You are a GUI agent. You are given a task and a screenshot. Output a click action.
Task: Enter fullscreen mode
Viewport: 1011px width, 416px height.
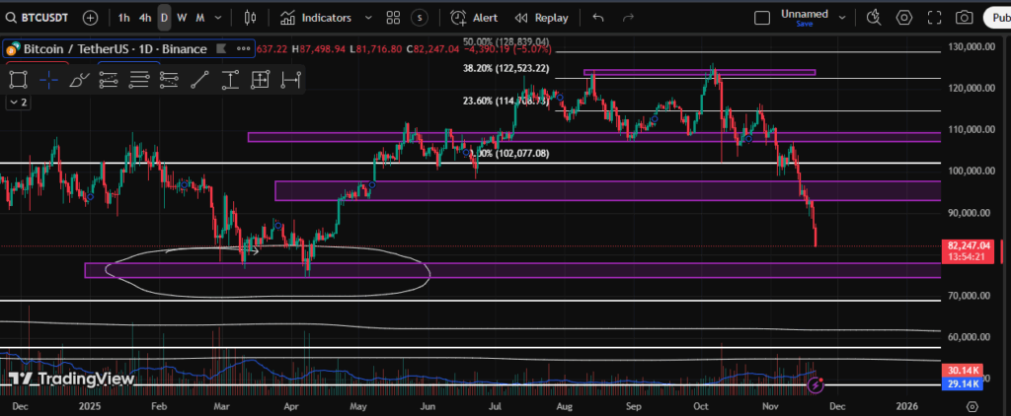click(934, 18)
